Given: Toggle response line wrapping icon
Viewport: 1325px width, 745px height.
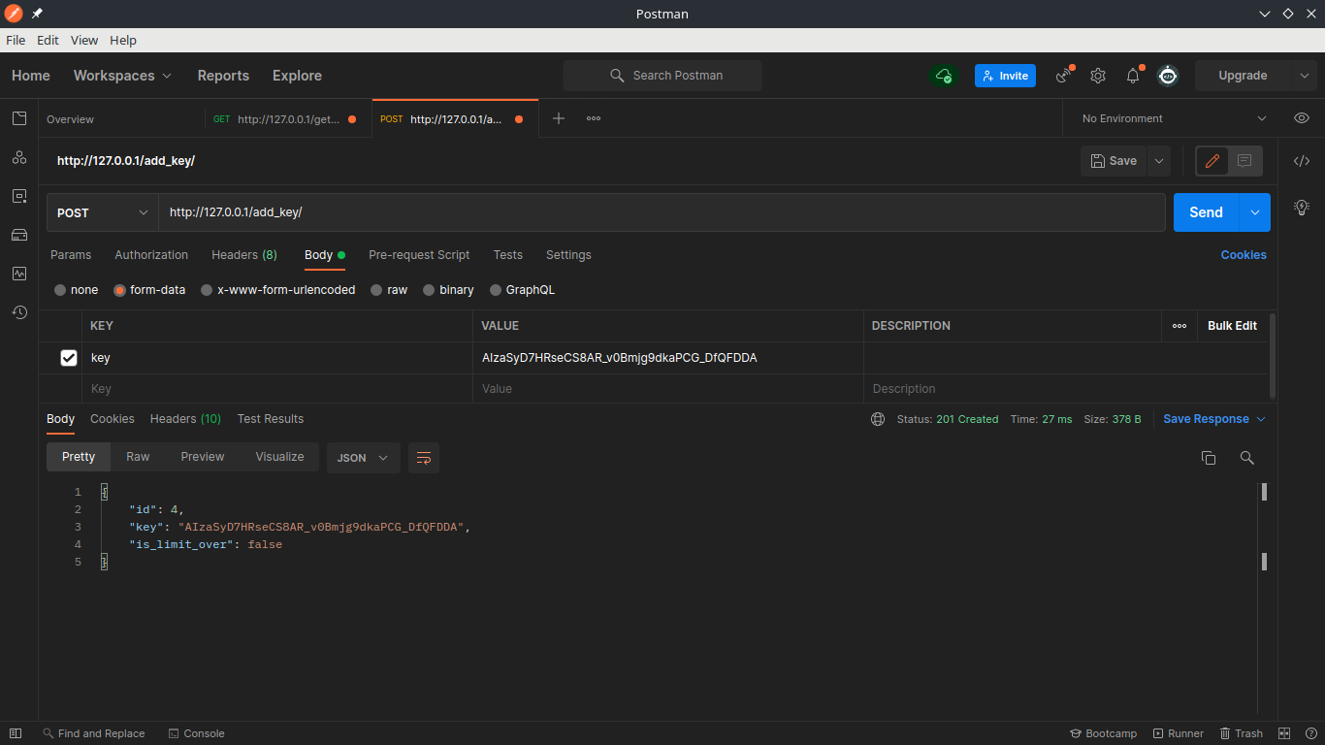Looking at the screenshot, I should tap(424, 458).
